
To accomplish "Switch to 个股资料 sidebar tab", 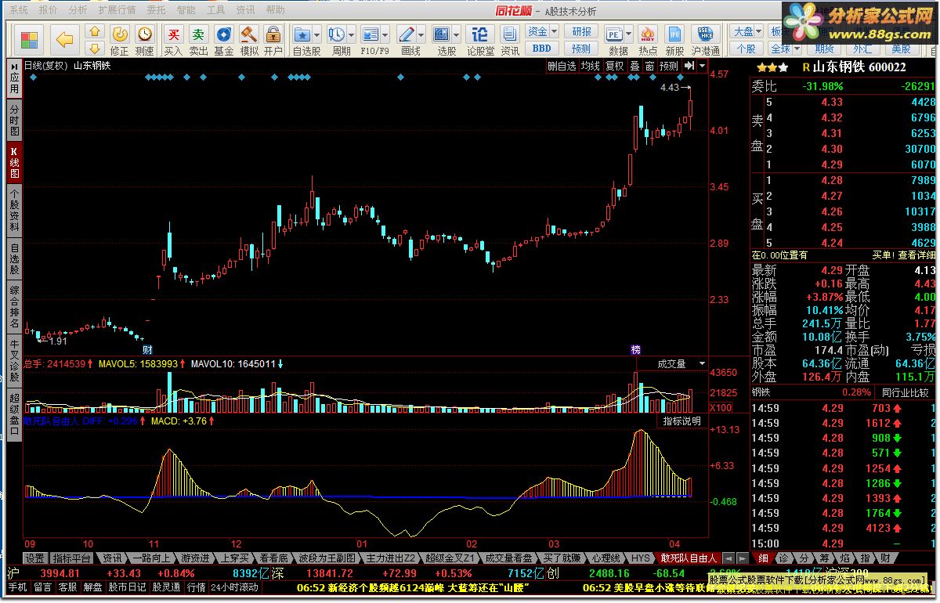I will pos(14,211).
